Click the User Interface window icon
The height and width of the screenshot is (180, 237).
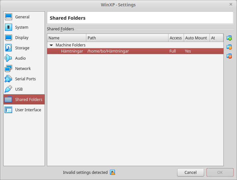click(x=8, y=110)
